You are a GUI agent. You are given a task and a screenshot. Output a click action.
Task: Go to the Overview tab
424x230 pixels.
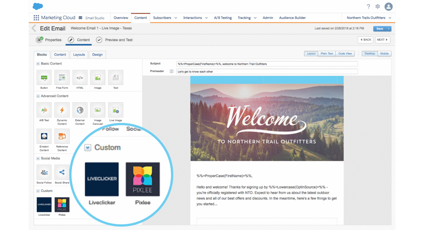(121, 18)
